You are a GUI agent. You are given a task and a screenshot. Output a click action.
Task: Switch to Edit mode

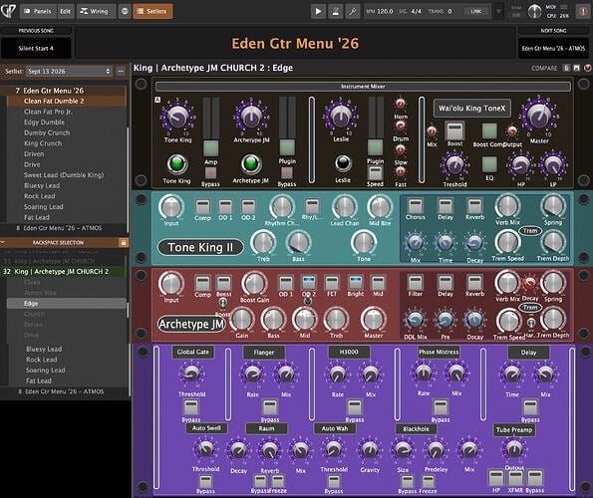tap(65, 11)
